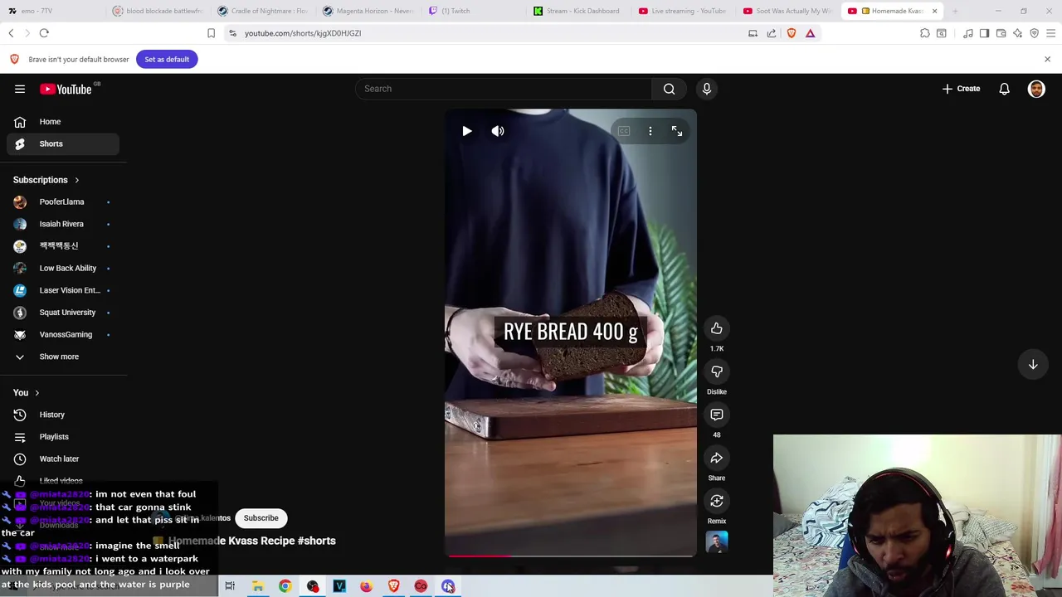Screen dimensions: 1062x597
Task: Open Laser Vision Ent channel
Action: tap(63, 290)
